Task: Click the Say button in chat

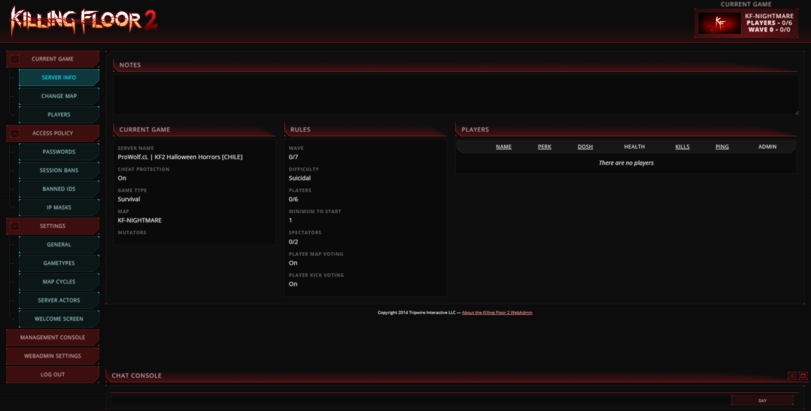Action: point(762,400)
